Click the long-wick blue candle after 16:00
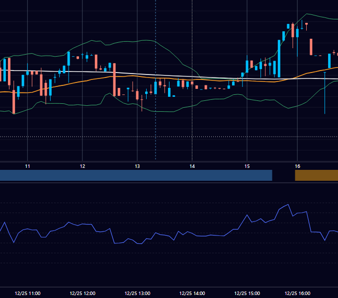Screen dimensions: 338x298 325,92
